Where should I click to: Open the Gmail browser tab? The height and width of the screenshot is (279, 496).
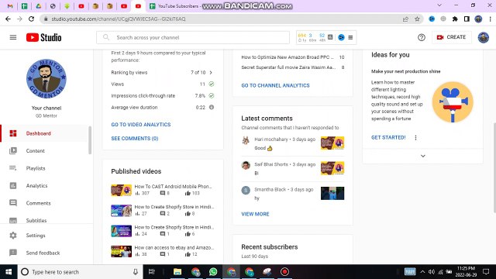pyautogui.click(x=10, y=6)
